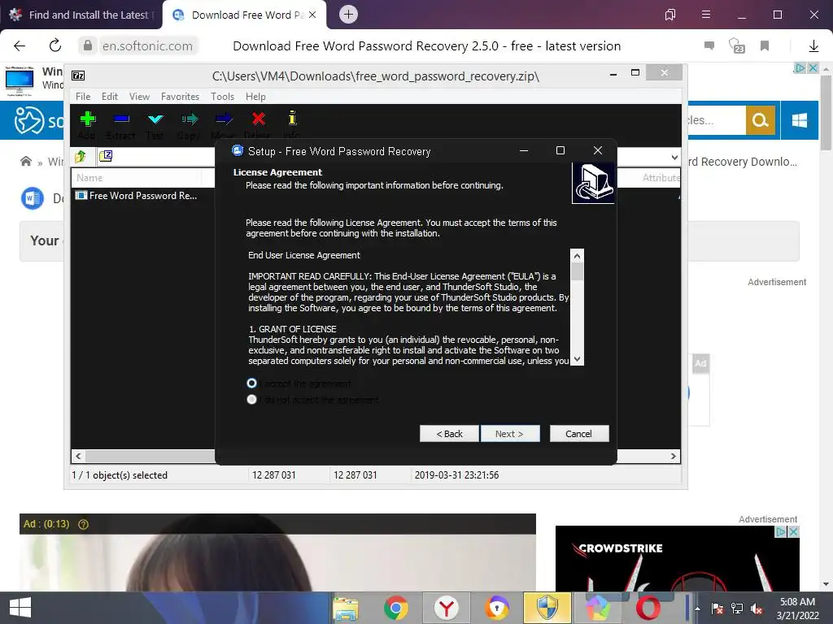The height and width of the screenshot is (624, 833).
Task: Go back using the browser back arrow
Action: (x=20, y=45)
